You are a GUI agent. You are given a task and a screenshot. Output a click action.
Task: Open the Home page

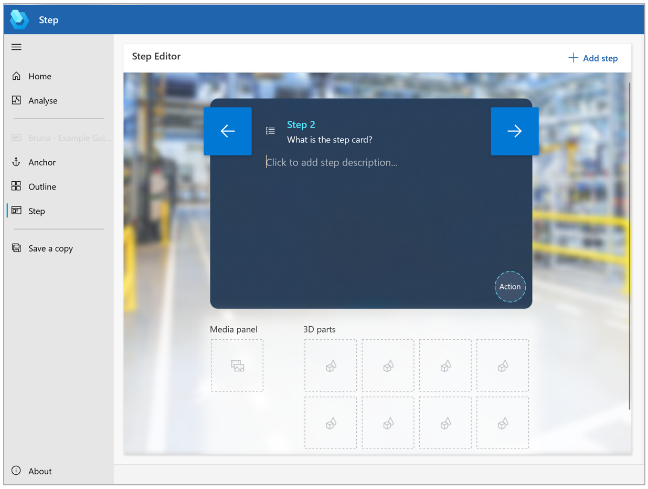39,76
